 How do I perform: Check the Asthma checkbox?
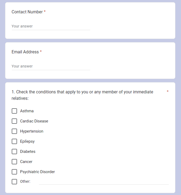click(14, 111)
